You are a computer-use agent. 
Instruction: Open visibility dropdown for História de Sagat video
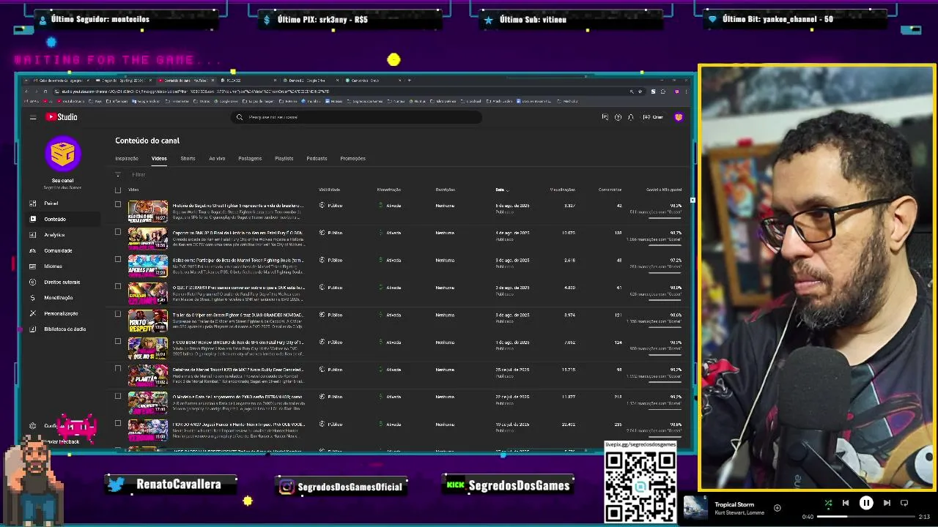330,206
